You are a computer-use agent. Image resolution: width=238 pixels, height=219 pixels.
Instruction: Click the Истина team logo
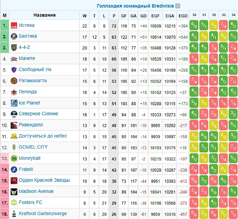(14, 26)
